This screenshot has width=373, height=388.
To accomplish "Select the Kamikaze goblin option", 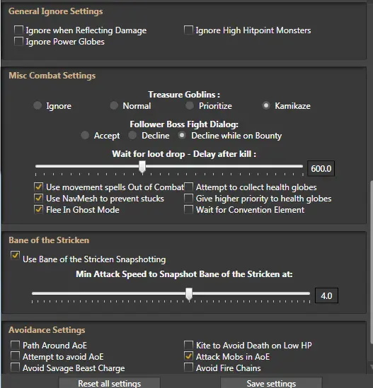I will [266, 106].
